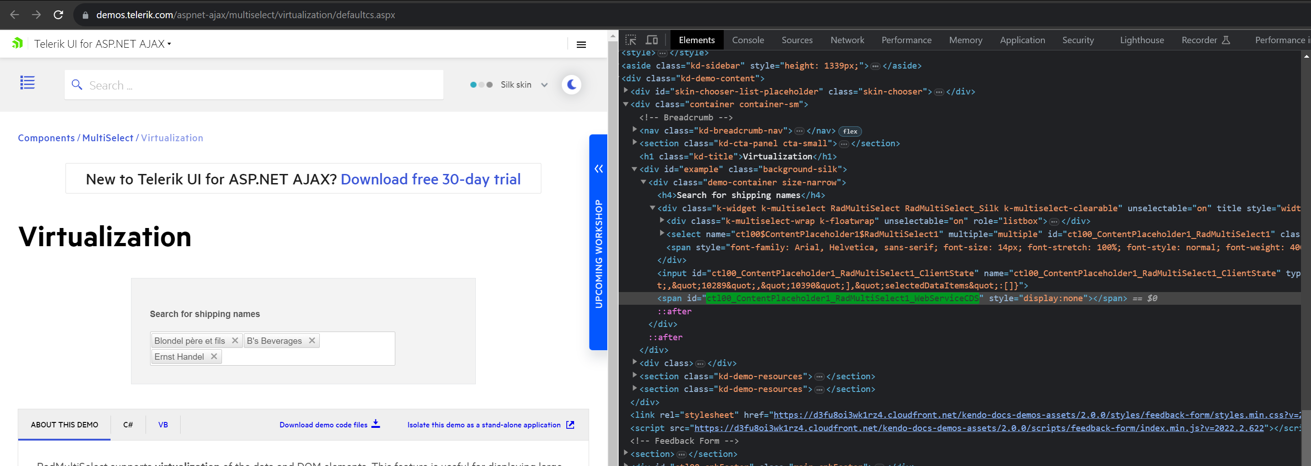The height and width of the screenshot is (466, 1311).
Task: Click the Recorder flask icon
Action: click(x=1226, y=40)
